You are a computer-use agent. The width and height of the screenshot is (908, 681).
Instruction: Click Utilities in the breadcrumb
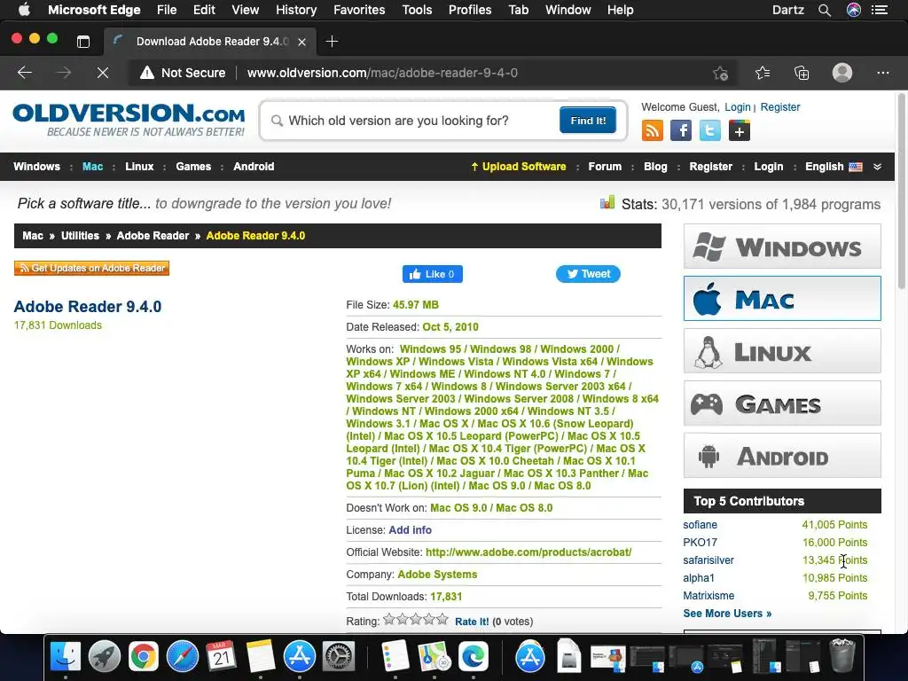tap(80, 236)
